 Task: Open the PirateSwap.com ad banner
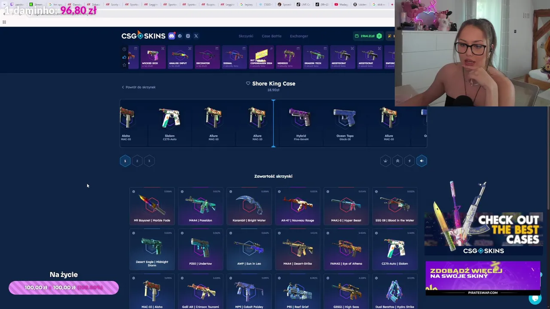[x=483, y=278]
